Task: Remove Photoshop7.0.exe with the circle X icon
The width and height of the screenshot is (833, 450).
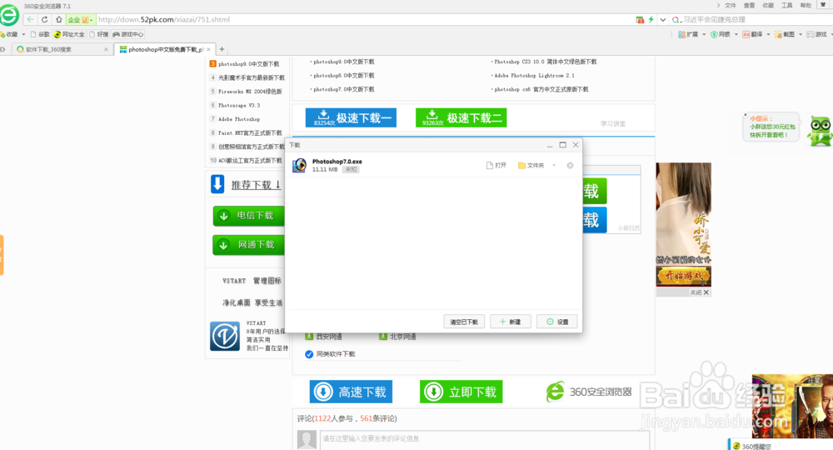Action: pos(570,165)
